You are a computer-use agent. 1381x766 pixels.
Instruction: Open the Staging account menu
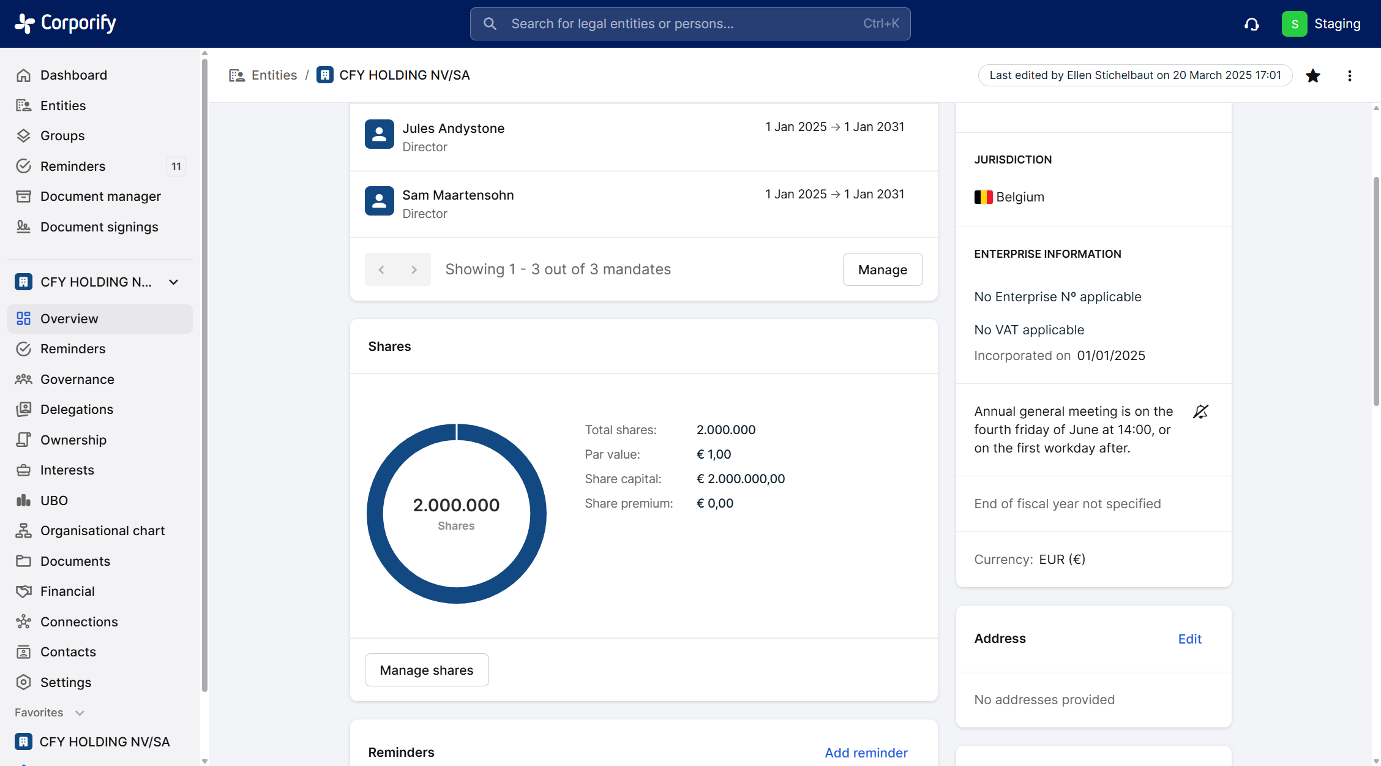pyautogui.click(x=1322, y=24)
